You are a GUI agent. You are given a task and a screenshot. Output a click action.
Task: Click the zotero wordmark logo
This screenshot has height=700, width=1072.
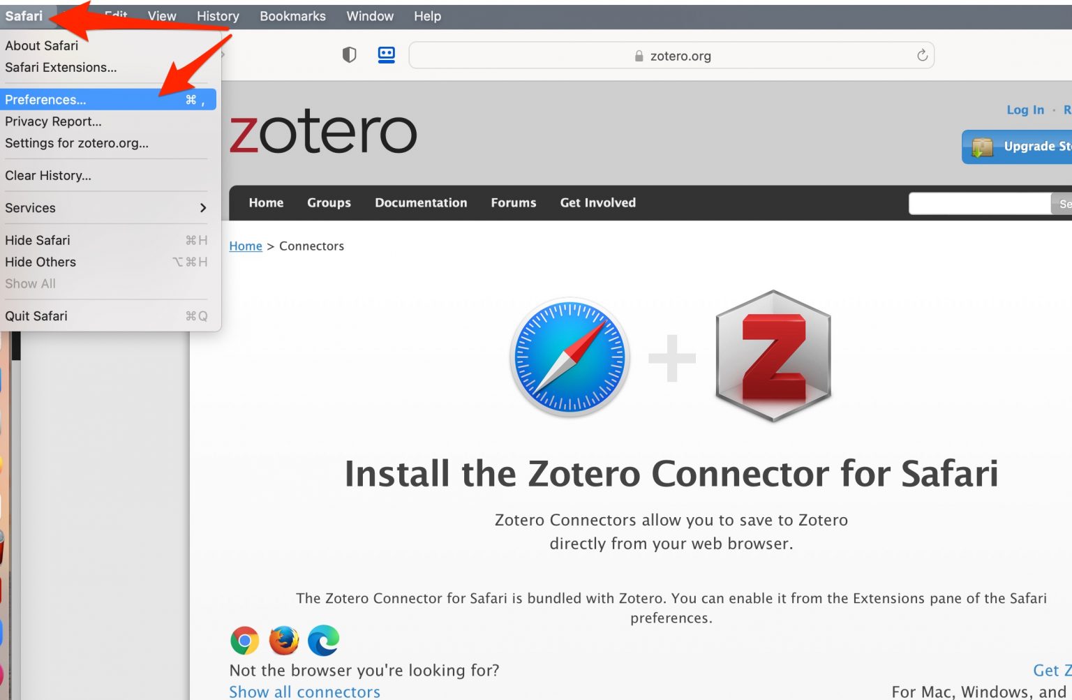(x=323, y=132)
